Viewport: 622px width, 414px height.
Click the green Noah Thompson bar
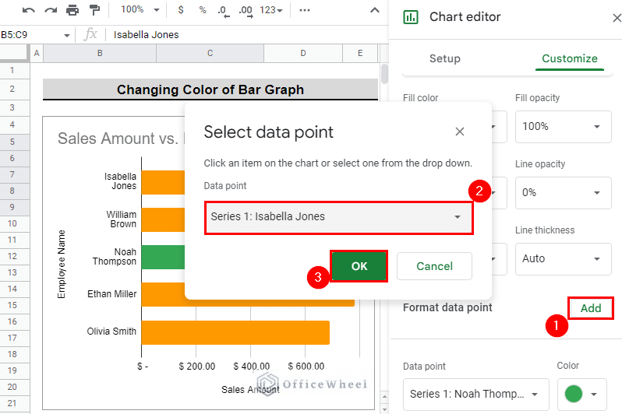point(163,257)
